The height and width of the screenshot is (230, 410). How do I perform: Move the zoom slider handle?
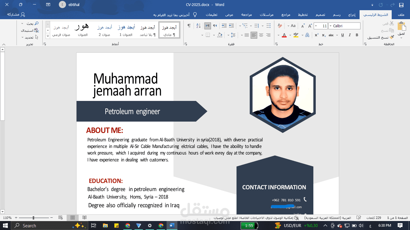click(33, 218)
